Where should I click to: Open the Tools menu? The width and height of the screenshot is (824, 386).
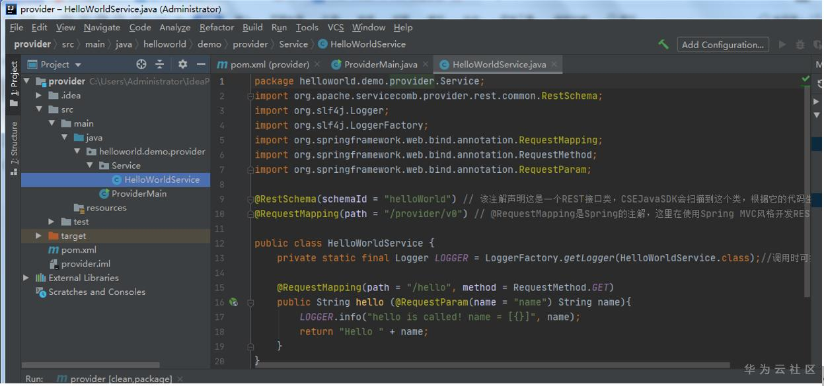pyautogui.click(x=307, y=27)
